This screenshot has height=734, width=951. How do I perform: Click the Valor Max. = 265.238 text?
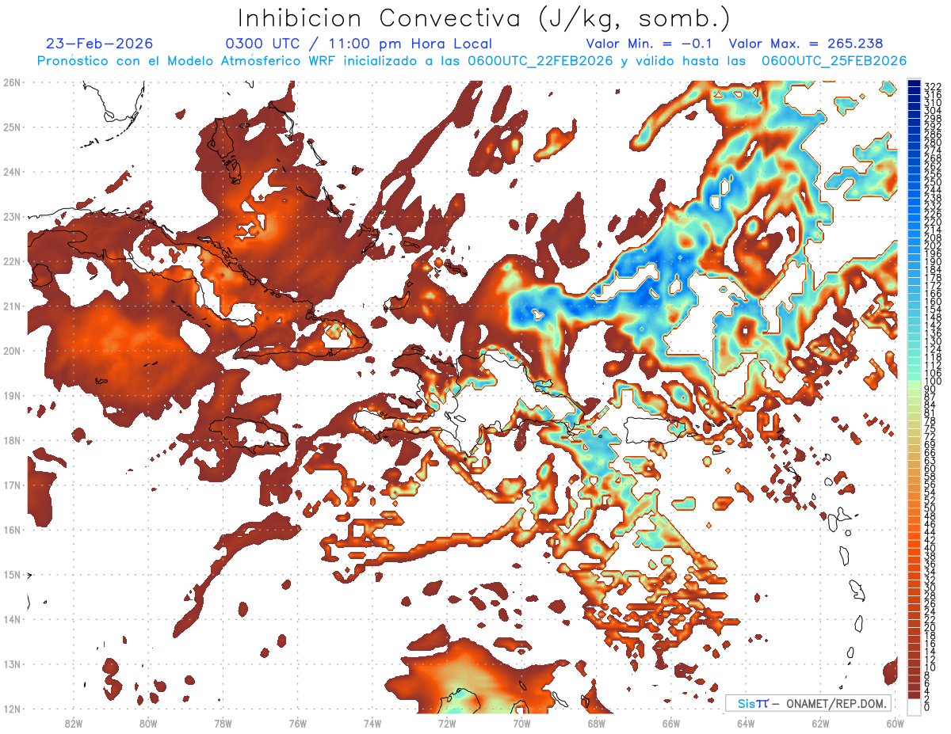(x=805, y=44)
